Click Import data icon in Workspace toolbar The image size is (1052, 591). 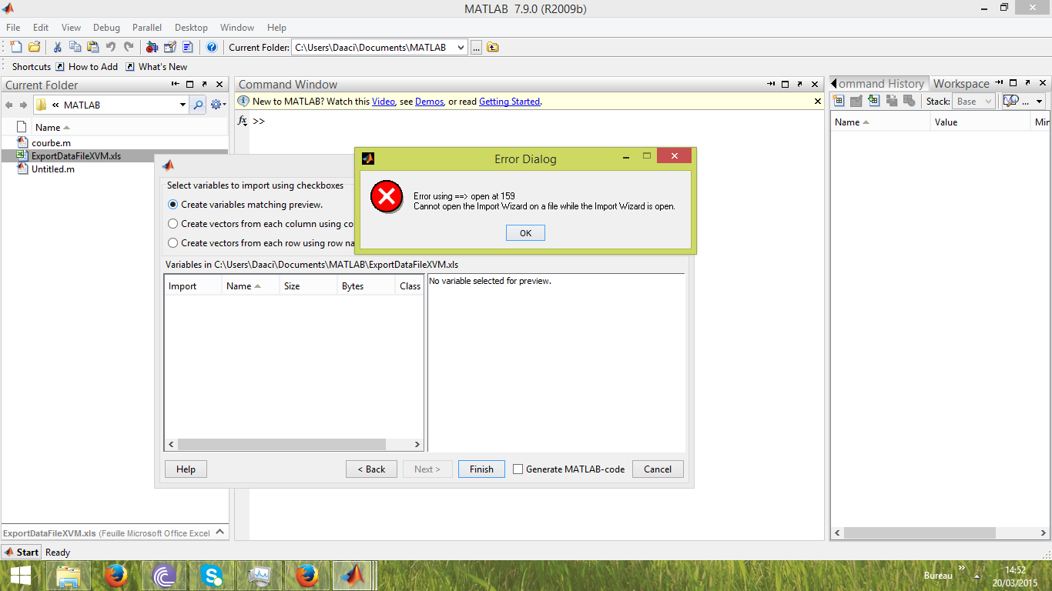click(x=874, y=101)
